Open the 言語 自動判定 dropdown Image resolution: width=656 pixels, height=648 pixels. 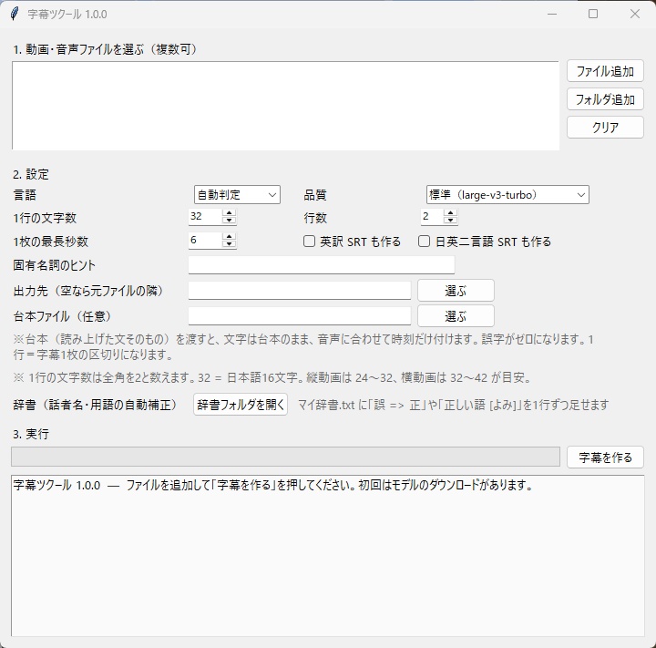pyautogui.click(x=237, y=195)
